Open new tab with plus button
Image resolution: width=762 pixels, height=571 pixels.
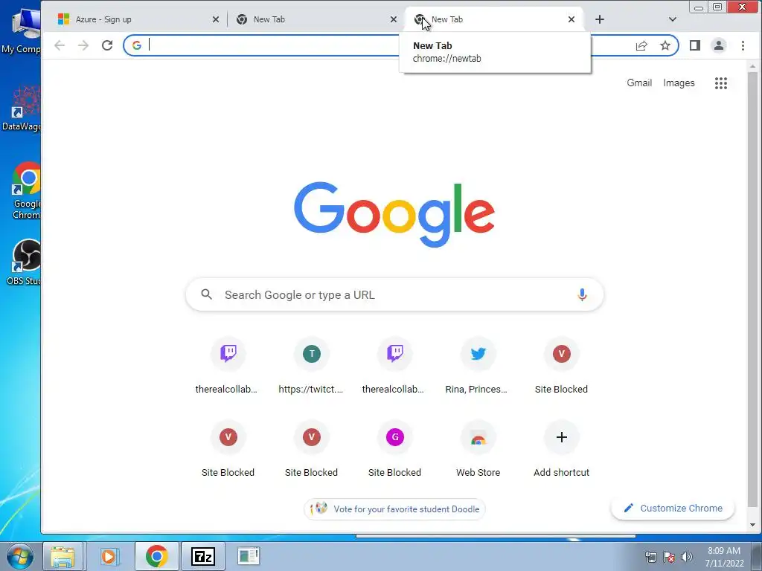tap(600, 19)
